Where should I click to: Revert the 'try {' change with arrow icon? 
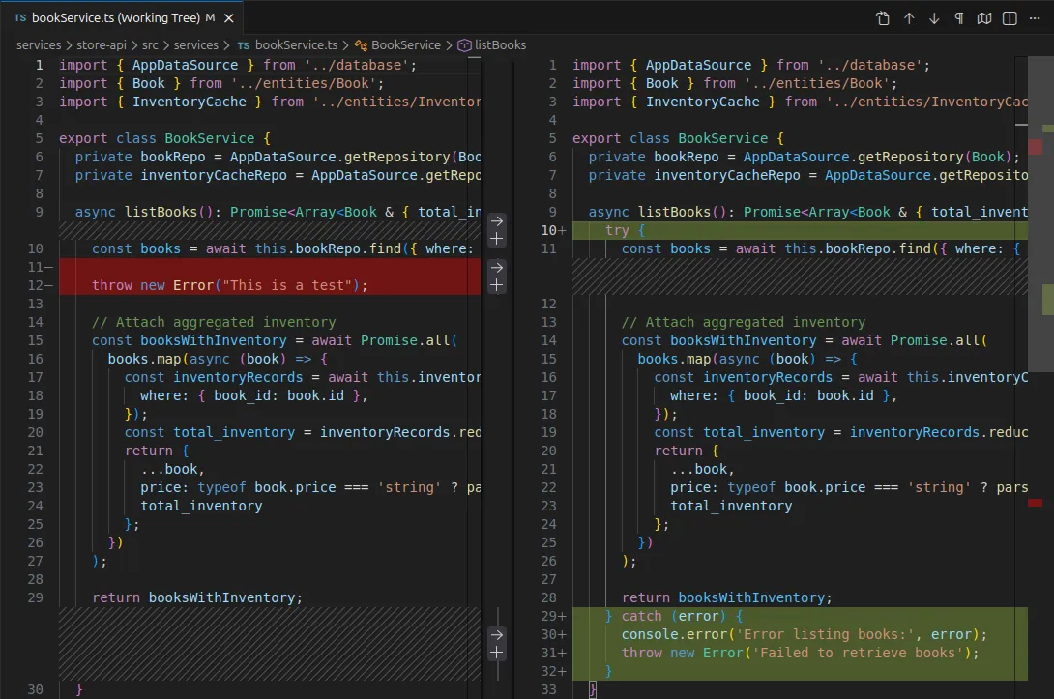[x=497, y=220]
